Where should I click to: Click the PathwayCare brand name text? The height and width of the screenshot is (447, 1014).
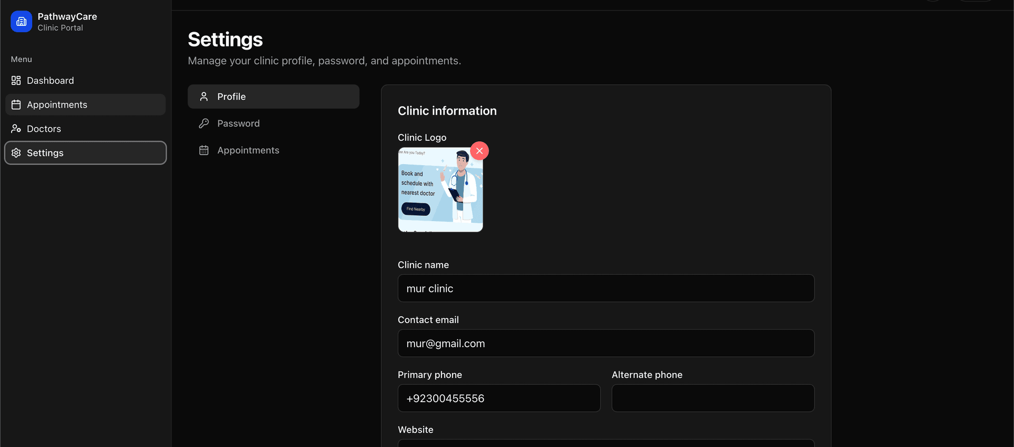click(67, 16)
